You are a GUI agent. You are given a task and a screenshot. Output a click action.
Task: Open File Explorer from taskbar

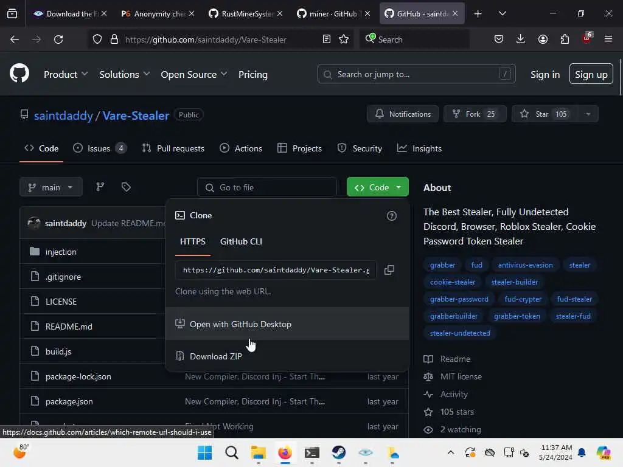pyautogui.click(x=258, y=452)
